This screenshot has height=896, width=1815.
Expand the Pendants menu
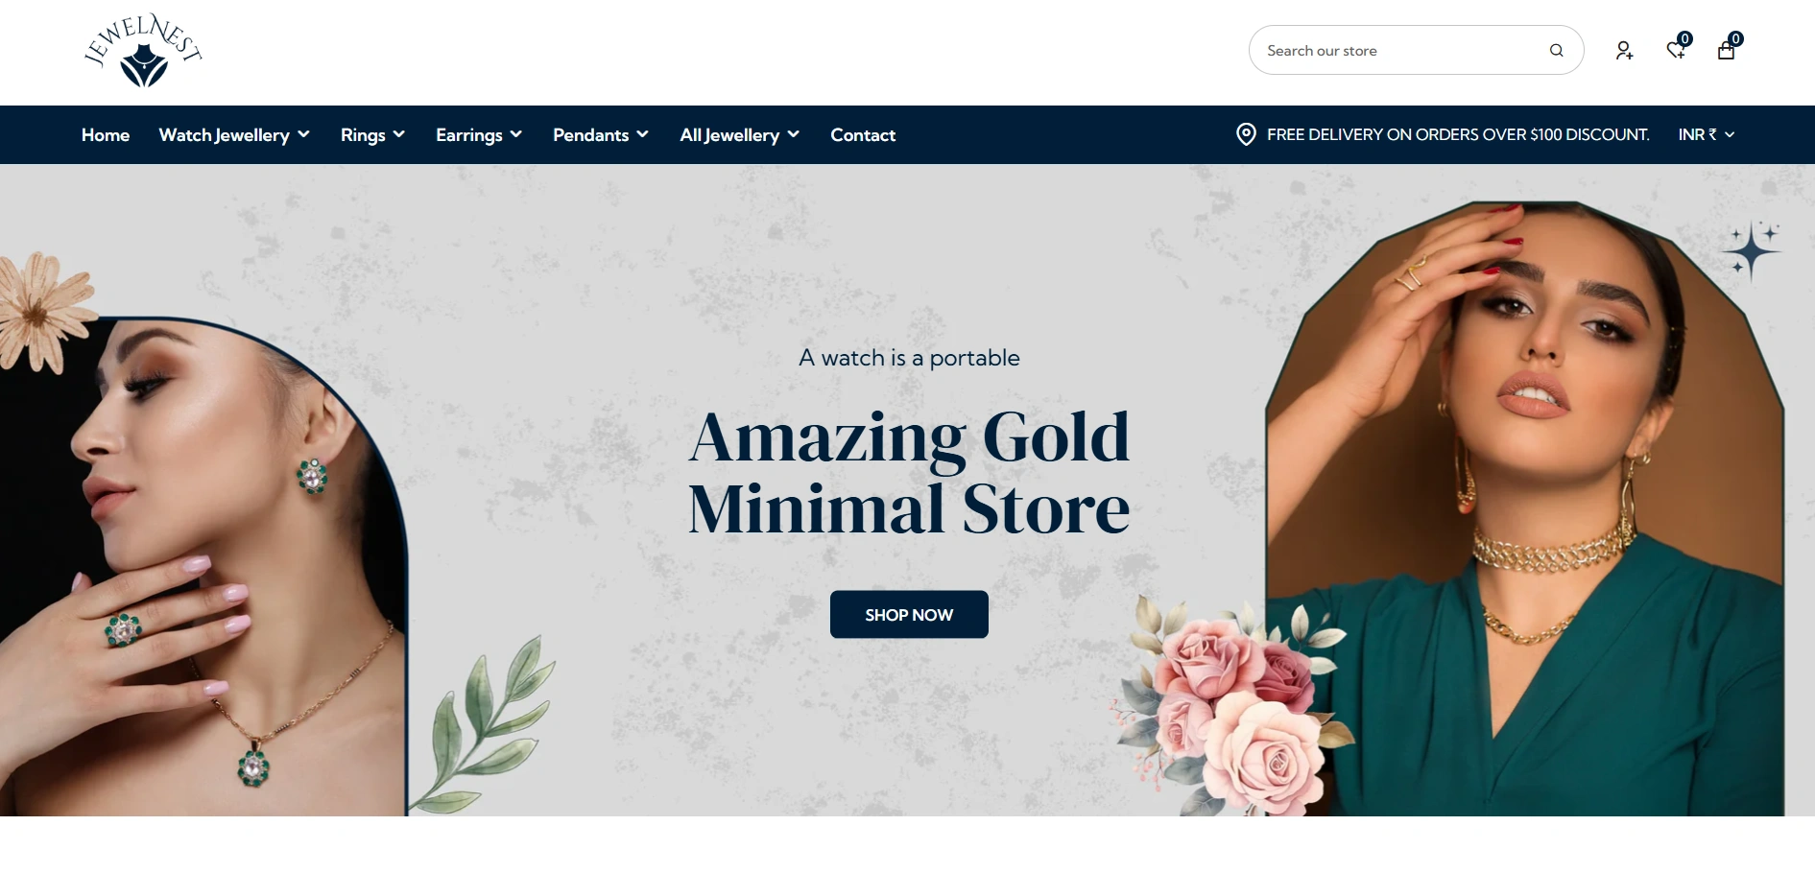click(x=601, y=135)
